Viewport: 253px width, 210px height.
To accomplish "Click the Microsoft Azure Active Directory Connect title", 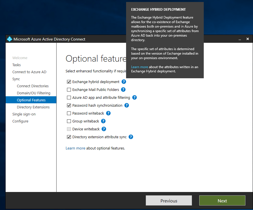I will tap(49, 39).
